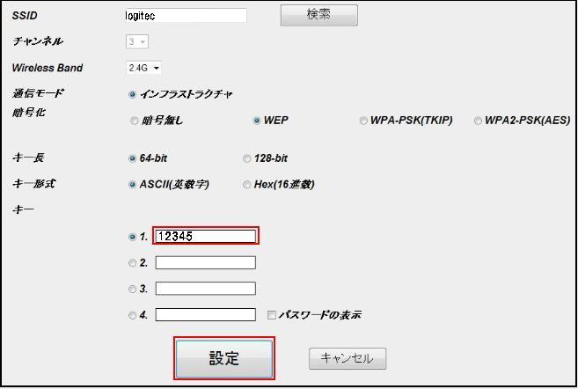Select WPA-PSK(TKIP) encryption option
Viewport: 578px width, 389px height.
pyautogui.click(x=363, y=121)
